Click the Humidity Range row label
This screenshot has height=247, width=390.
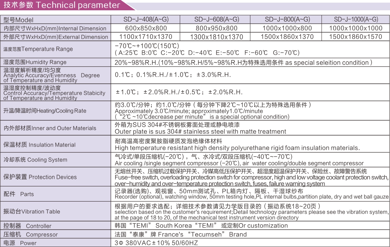pos(35,62)
